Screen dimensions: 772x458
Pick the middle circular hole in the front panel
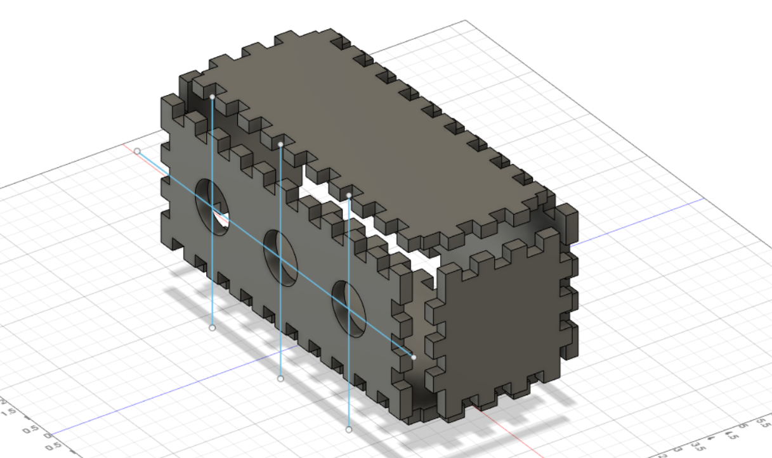(x=280, y=258)
